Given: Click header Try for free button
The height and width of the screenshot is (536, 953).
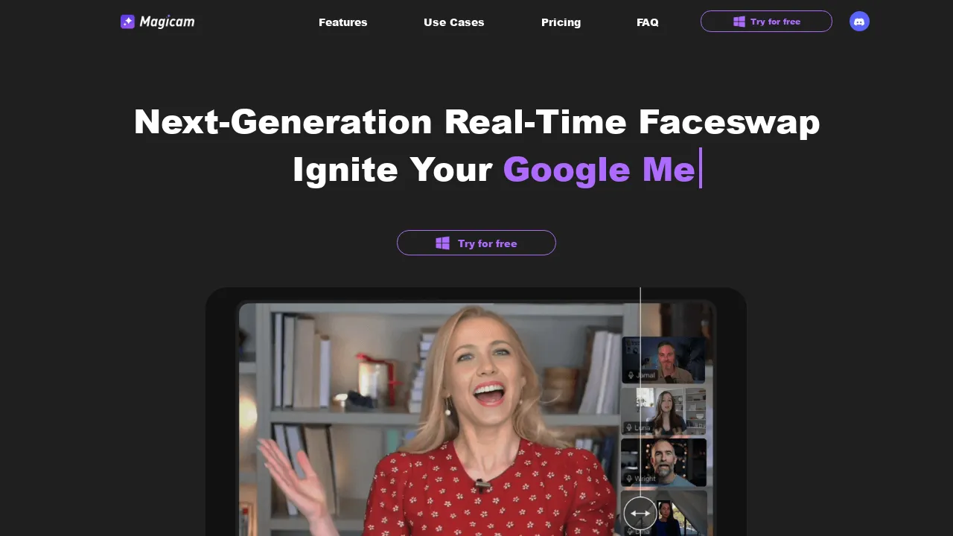Looking at the screenshot, I should [x=766, y=22].
